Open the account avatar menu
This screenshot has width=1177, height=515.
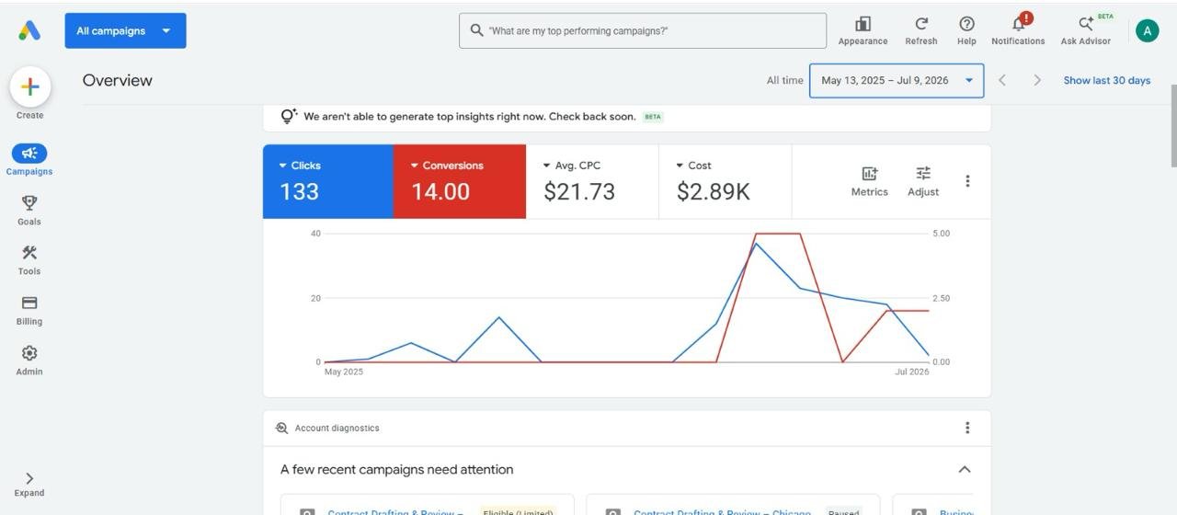coord(1147,30)
